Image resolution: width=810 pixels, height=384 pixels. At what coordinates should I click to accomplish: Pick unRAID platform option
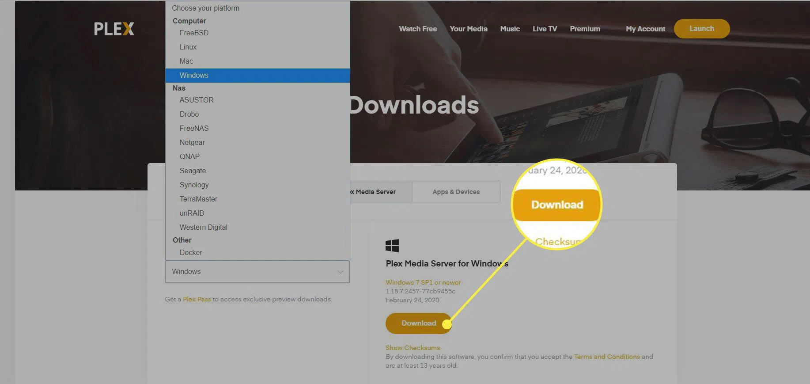257,213
